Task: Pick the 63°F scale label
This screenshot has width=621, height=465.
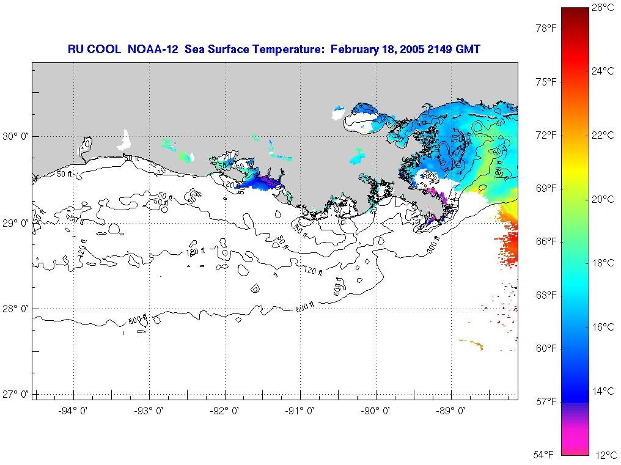Action: [546, 295]
